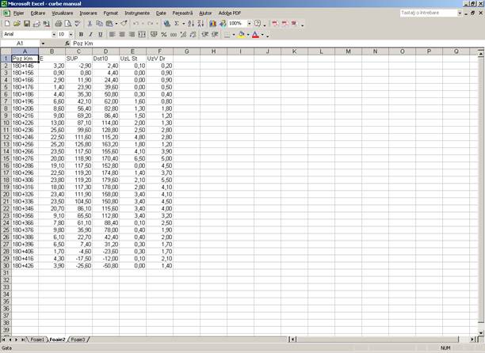Open the Print Preview tool
485x353 pixels.
[68, 24]
